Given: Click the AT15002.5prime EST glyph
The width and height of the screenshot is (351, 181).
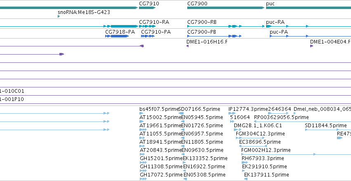Looking at the screenshot, I should click(x=141, y=121).
